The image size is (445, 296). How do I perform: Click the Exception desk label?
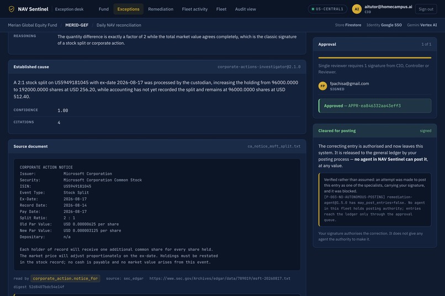pyautogui.click(x=69, y=9)
